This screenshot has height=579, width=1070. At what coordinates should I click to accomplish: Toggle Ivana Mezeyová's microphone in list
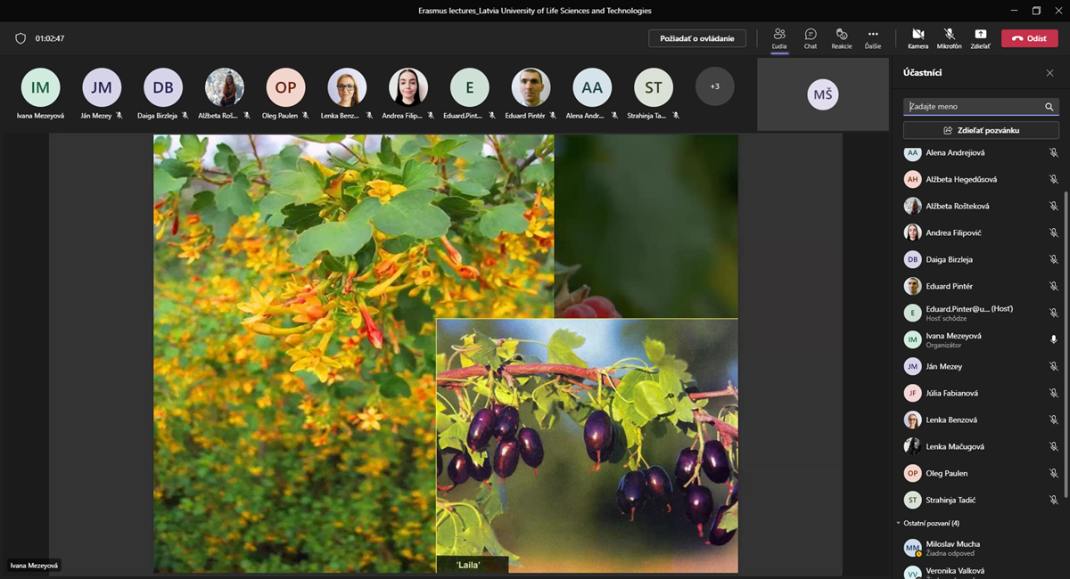pos(1053,339)
